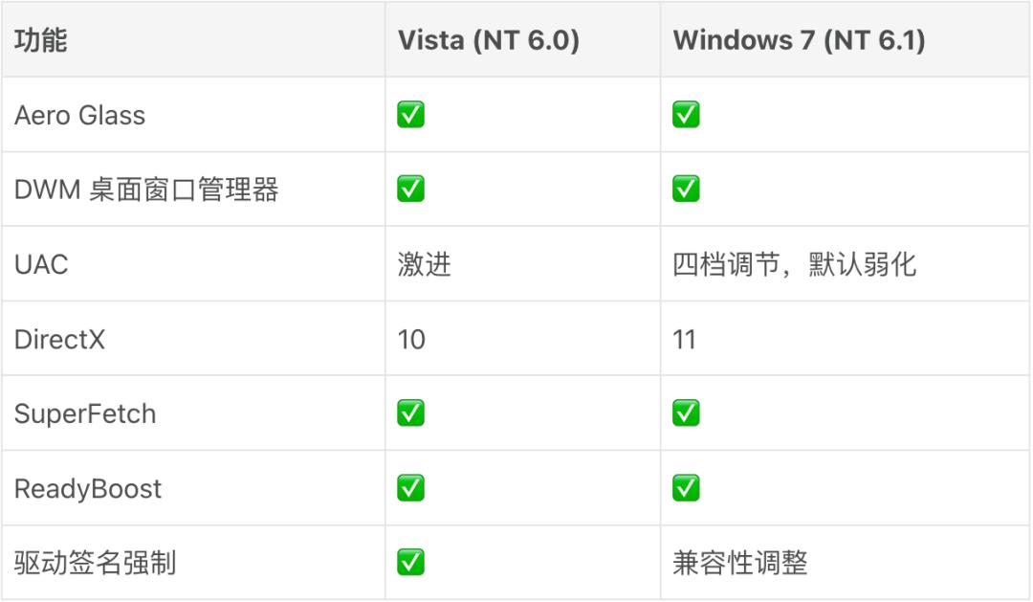Viewport: 1033px width, 602px height.
Task: Click the Vista checkmark for SuperFetch
Action: coord(410,413)
